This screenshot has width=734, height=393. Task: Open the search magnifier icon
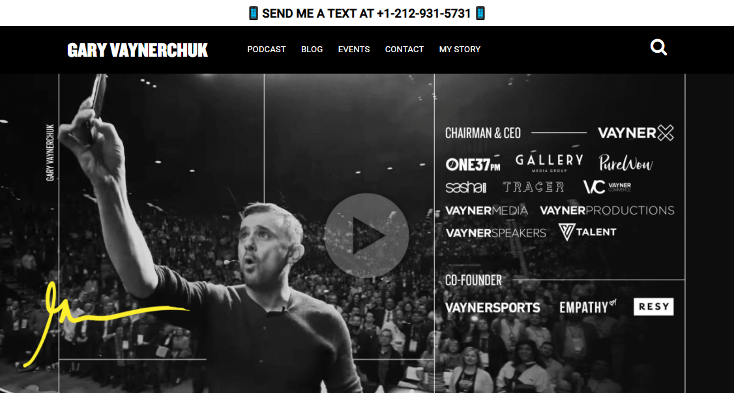tap(658, 48)
